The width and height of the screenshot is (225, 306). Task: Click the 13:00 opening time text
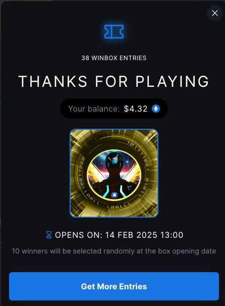pyautogui.click(x=172, y=235)
